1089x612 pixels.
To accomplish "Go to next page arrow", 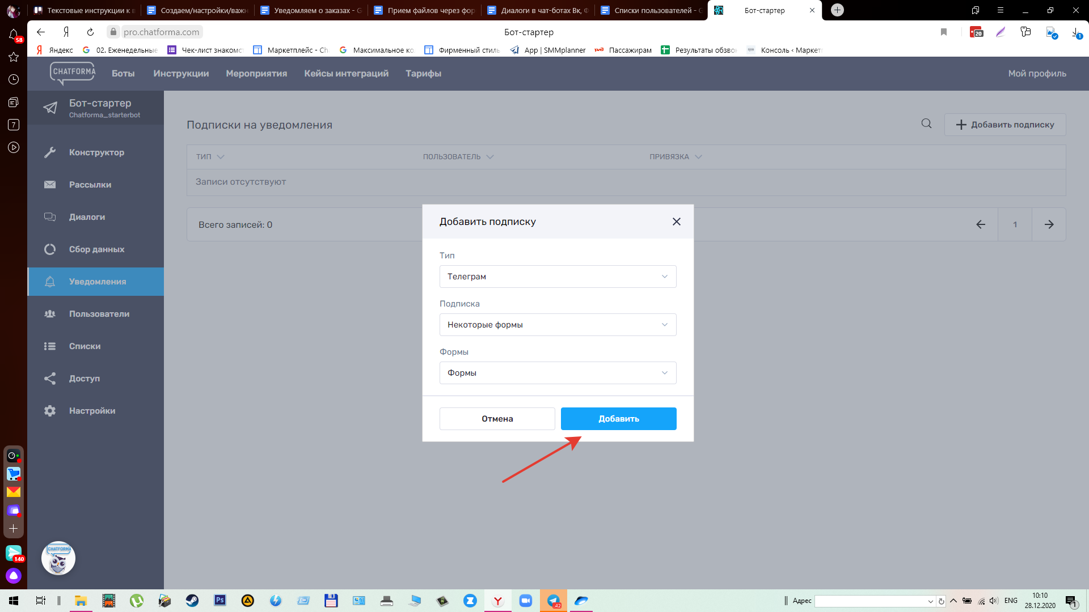I will point(1049,224).
